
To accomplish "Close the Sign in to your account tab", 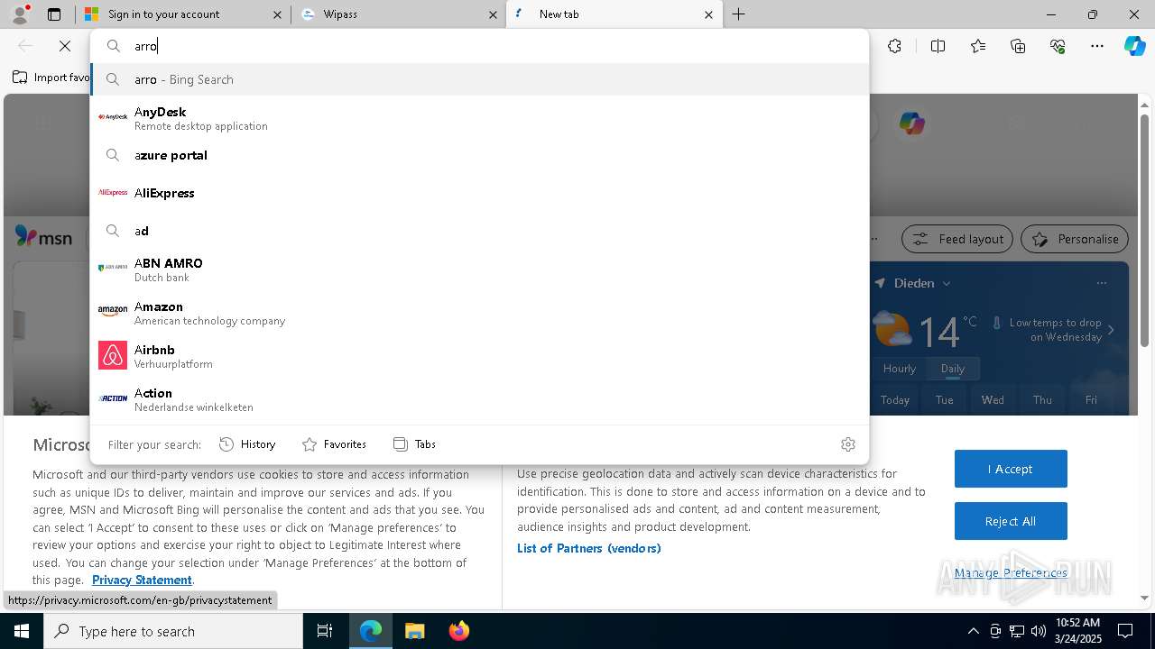I will pos(277,14).
